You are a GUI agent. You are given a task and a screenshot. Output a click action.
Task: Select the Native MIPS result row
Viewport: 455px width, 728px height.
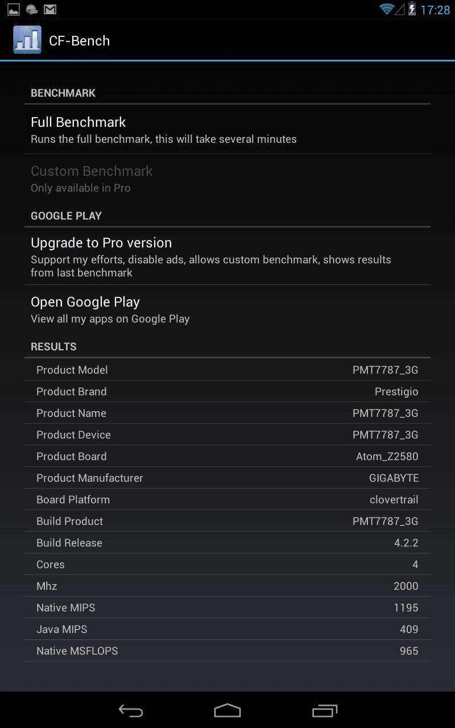(x=227, y=607)
